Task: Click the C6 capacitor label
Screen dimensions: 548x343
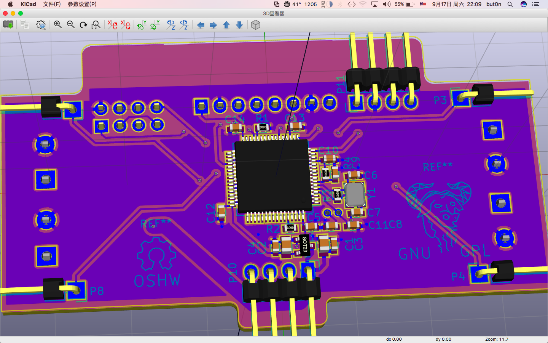Action: [371, 175]
